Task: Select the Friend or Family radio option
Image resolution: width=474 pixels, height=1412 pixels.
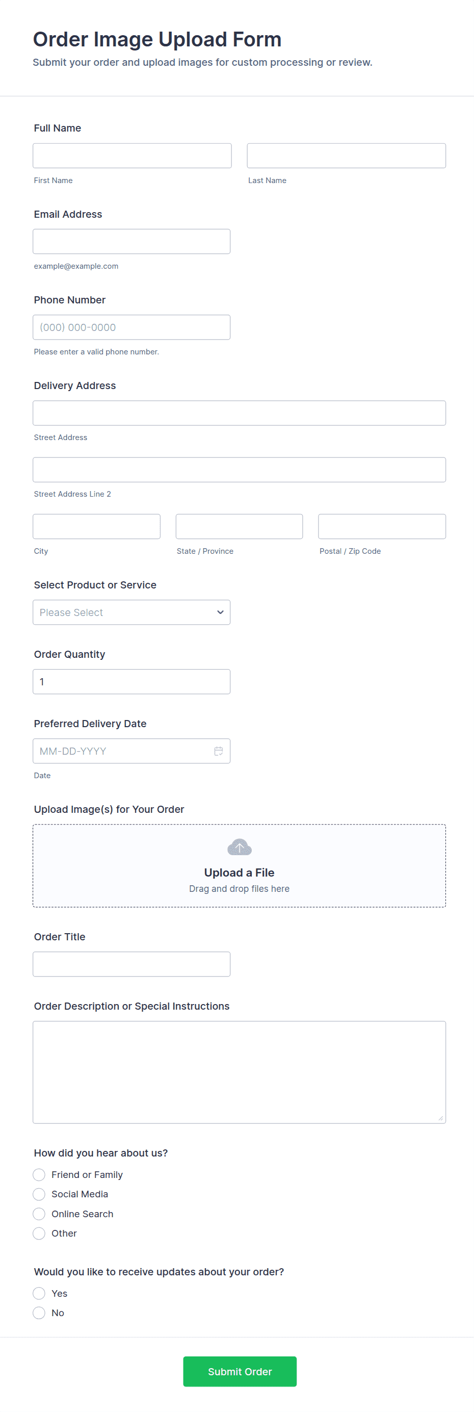Action: (39, 1175)
